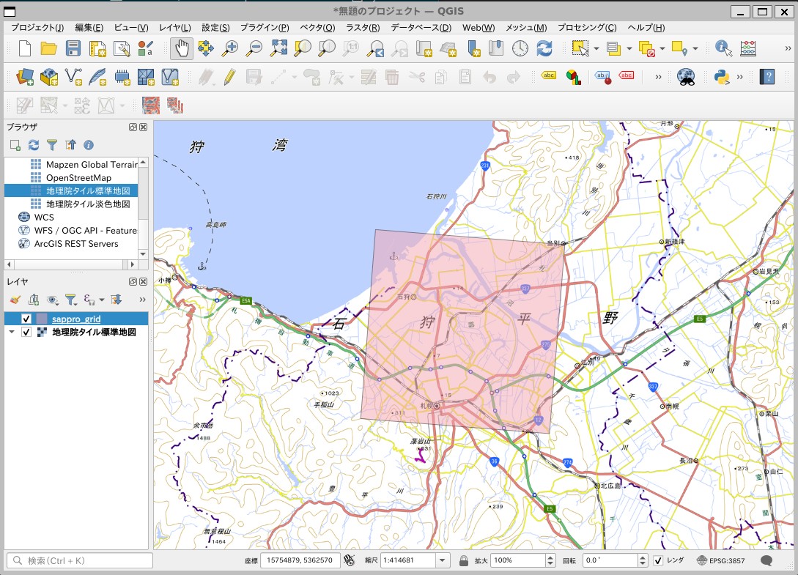Open Layer Styling brush icon in Layers panel

pyautogui.click(x=15, y=300)
